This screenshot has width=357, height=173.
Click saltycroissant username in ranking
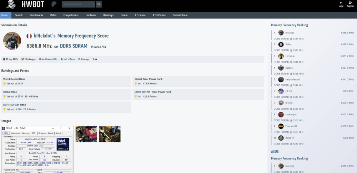[292, 79]
